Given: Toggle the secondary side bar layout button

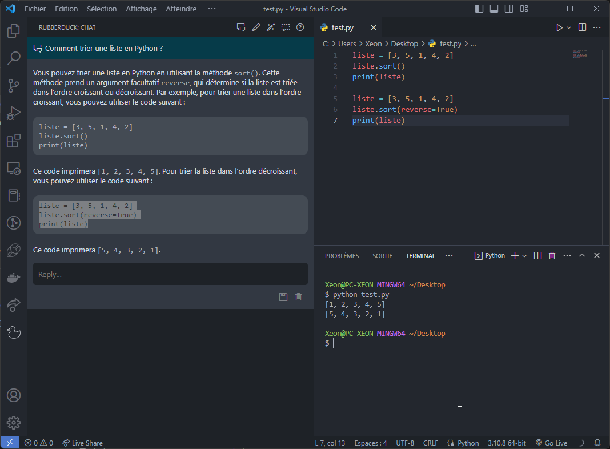Looking at the screenshot, I should coord(509,9).
